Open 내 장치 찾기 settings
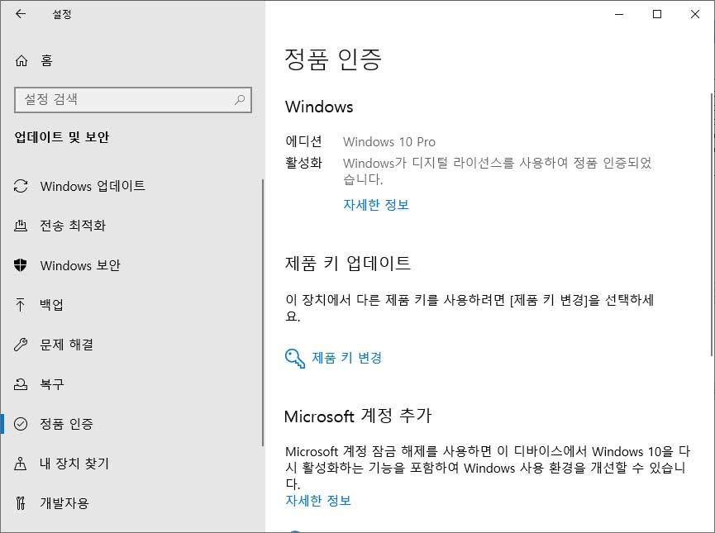Screen dimensions: 715x533 tap(132, 464)
